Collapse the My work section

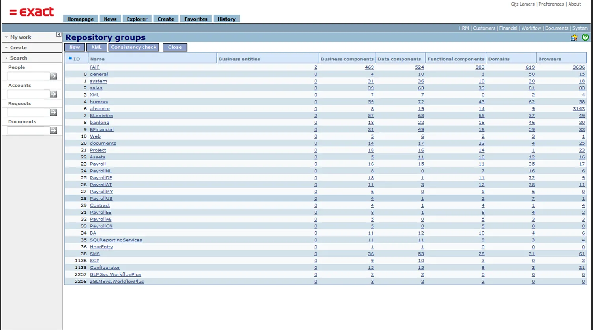(x=6, y=37)
